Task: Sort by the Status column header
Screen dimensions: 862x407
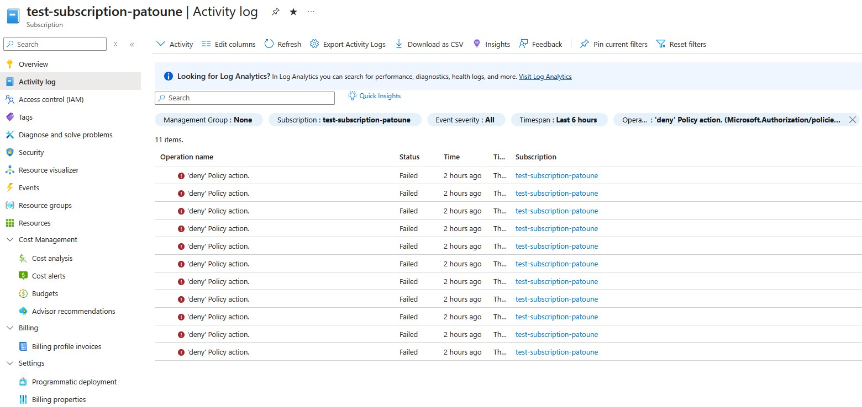Action: (409, 157)
